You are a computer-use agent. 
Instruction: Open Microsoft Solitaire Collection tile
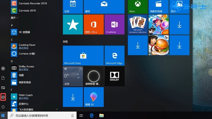(x=138, y=25)
